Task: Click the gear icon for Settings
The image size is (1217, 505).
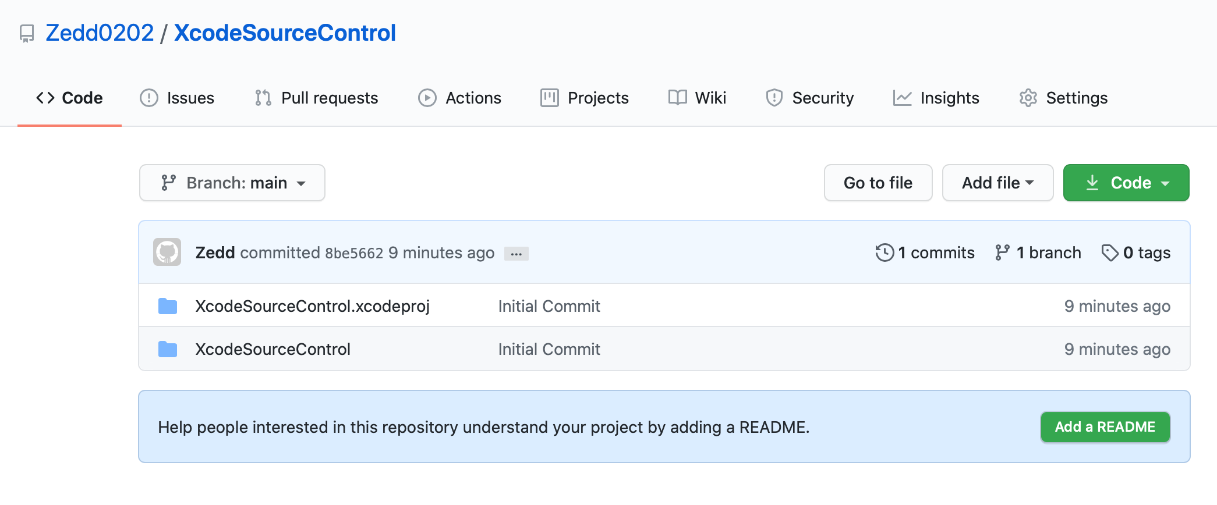Action: point(1028,98)
